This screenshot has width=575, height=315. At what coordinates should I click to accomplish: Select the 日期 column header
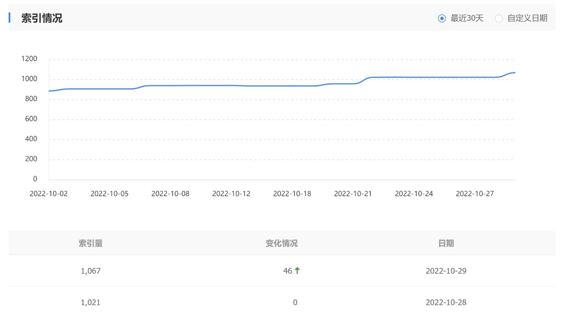pos(446,243)
